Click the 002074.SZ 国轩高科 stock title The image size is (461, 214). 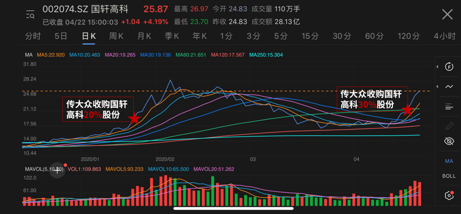click(85, 9)
